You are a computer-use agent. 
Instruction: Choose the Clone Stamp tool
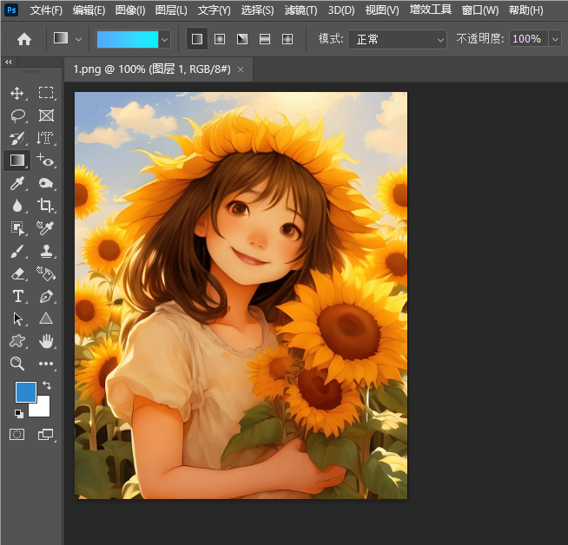click(x=46, y=251)
